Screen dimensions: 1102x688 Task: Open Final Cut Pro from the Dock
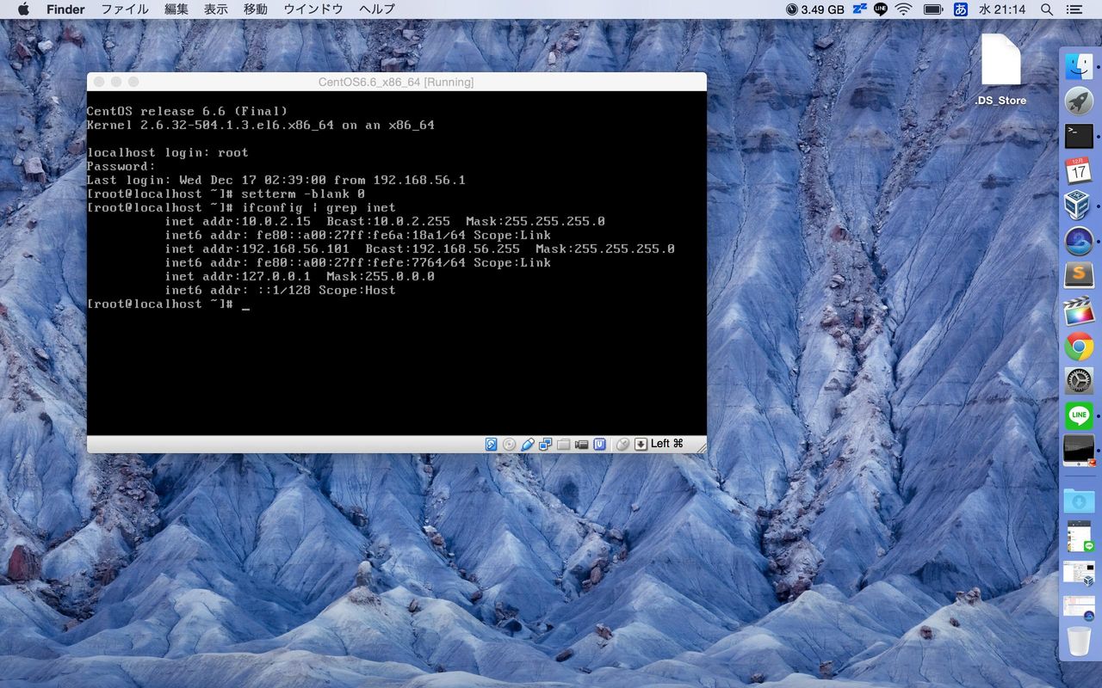tap(1079, 310)
